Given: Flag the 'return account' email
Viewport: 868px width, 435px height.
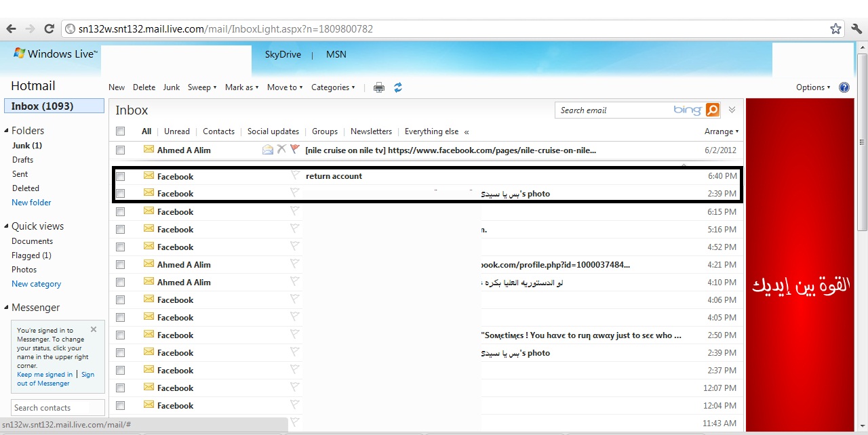Looking at the screenshot, I should [294, 175].
